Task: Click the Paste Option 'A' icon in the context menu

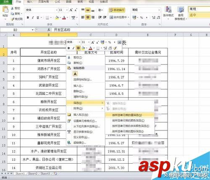Action: click(x=75, y=74)
